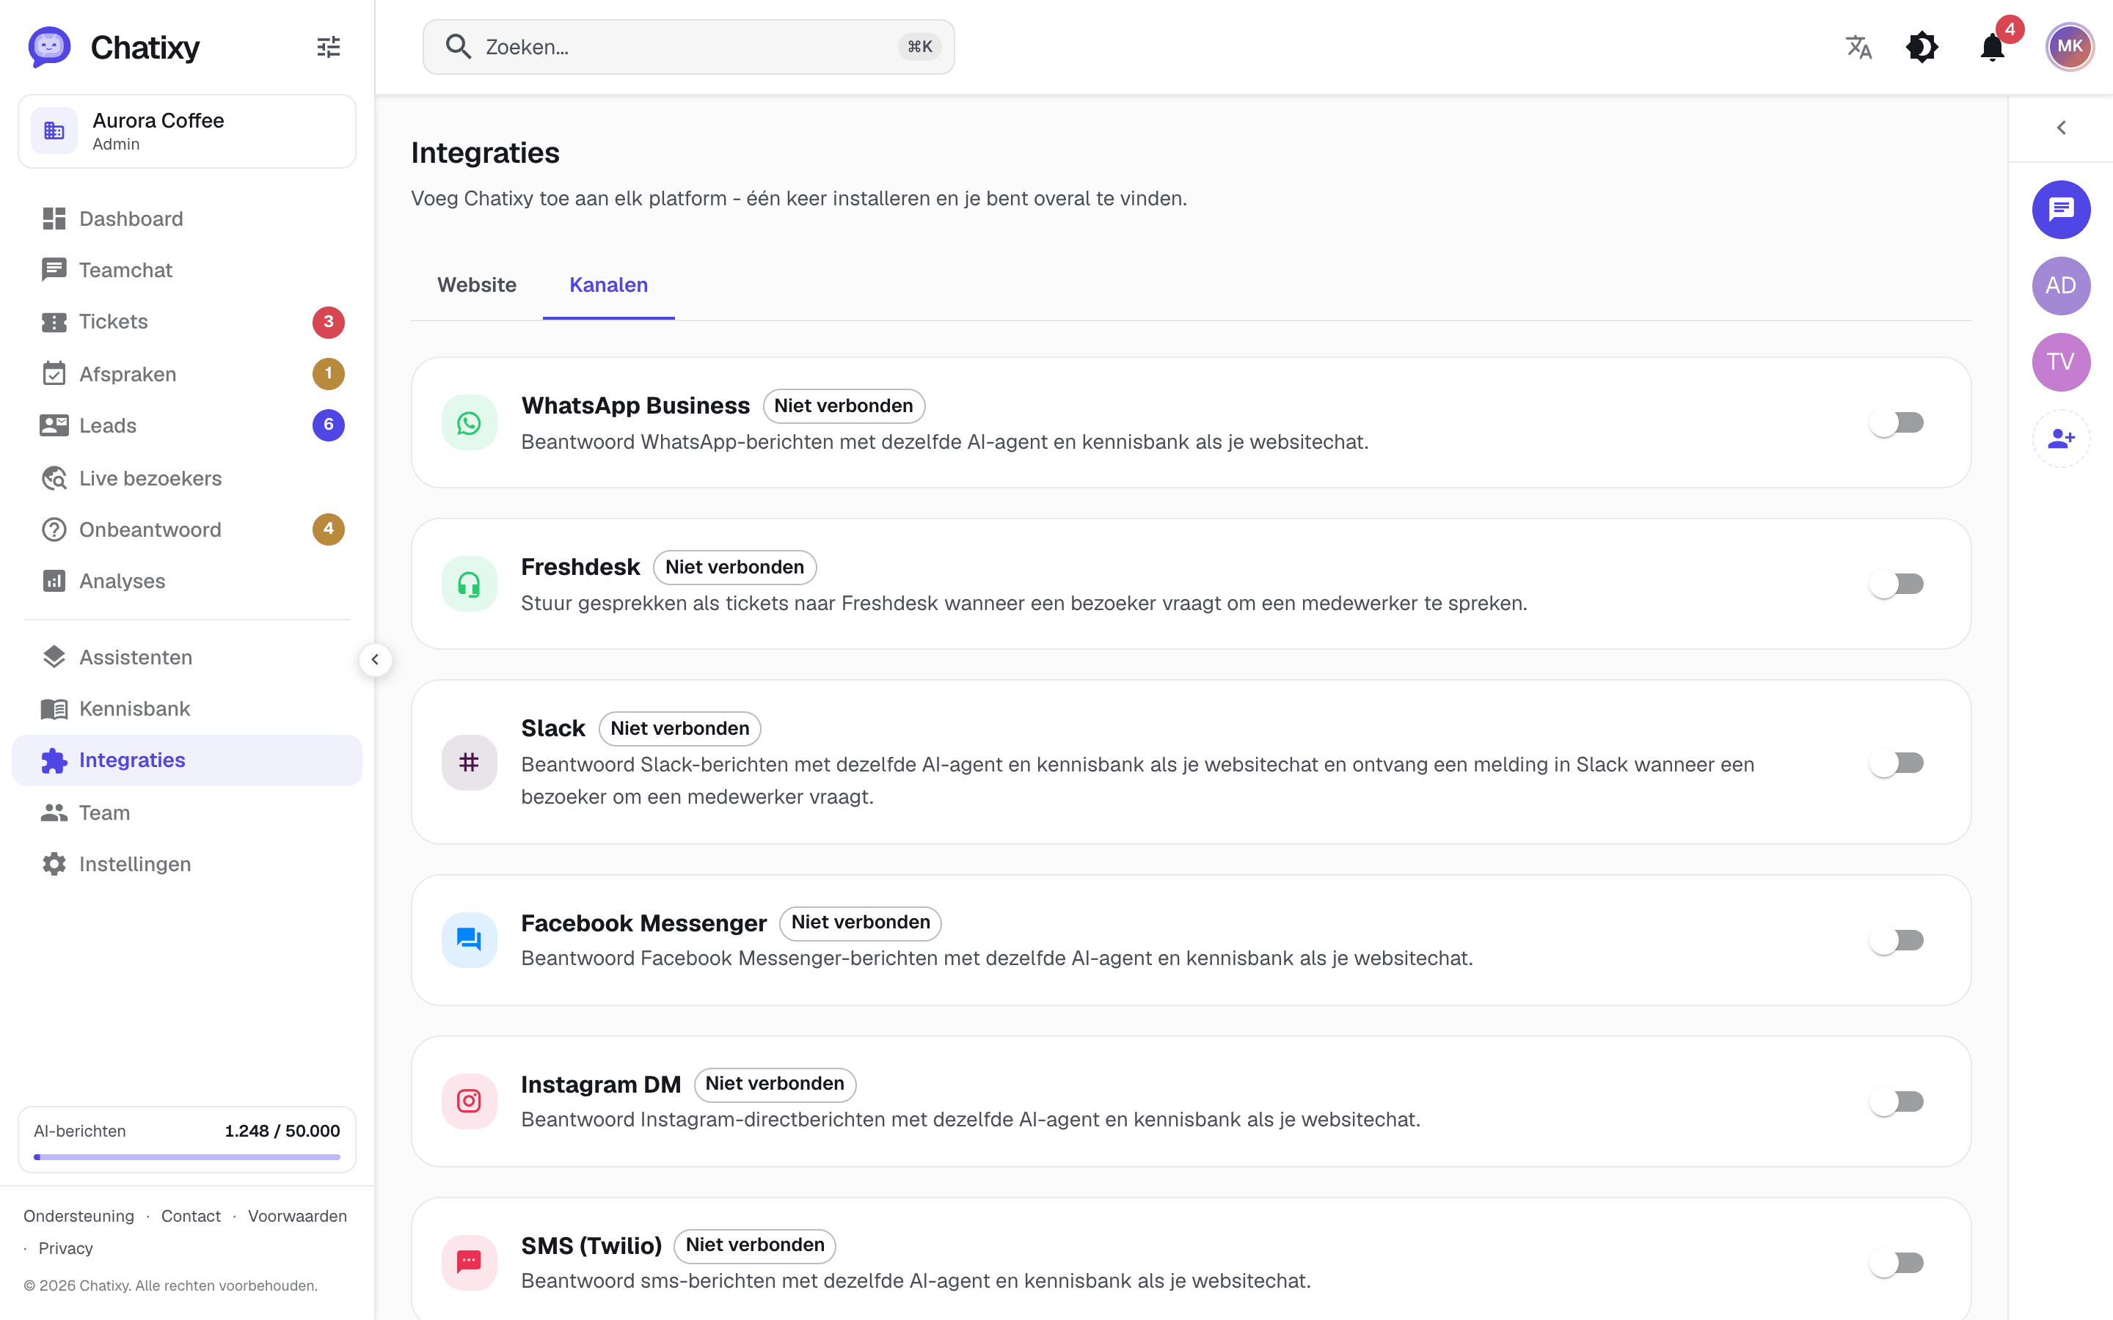Viewport: 2113px width, 1320px height.
Task: Click the Live bezoekers icon
Action: [54, 478]
